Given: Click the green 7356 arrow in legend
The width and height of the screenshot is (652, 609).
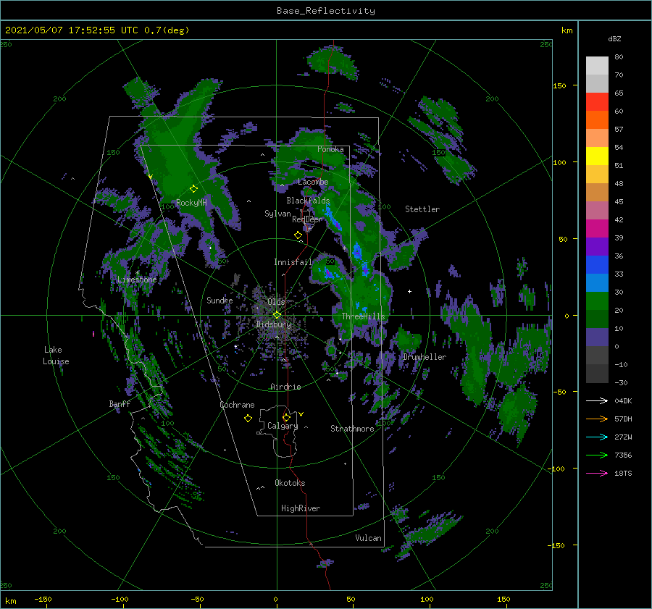Looking at the screenshot, I should click(597, 455).
